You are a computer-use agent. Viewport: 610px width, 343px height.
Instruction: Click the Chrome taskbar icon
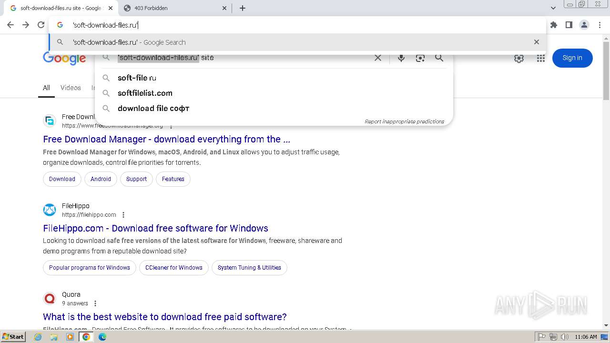coord(86,337)
